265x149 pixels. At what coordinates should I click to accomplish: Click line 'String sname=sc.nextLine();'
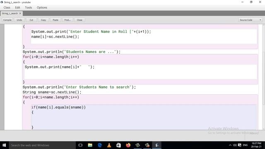pyautogui.click(x=52, y=92)
